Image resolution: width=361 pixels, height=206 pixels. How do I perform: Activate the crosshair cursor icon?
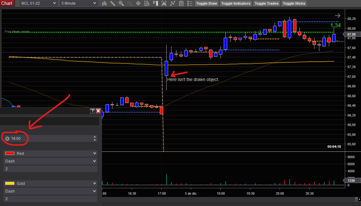(138, 3)
